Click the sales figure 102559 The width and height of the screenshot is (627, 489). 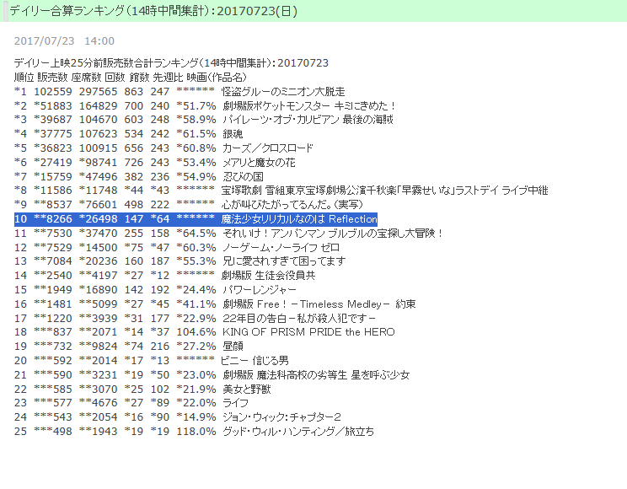(53, 92)
